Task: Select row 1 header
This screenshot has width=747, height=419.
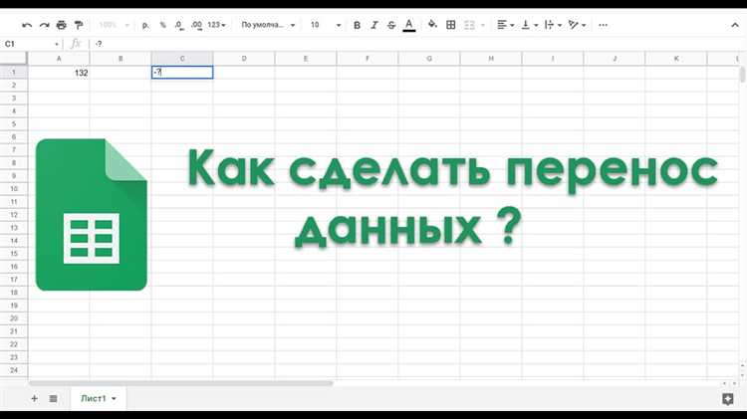Action: point(14,73)
